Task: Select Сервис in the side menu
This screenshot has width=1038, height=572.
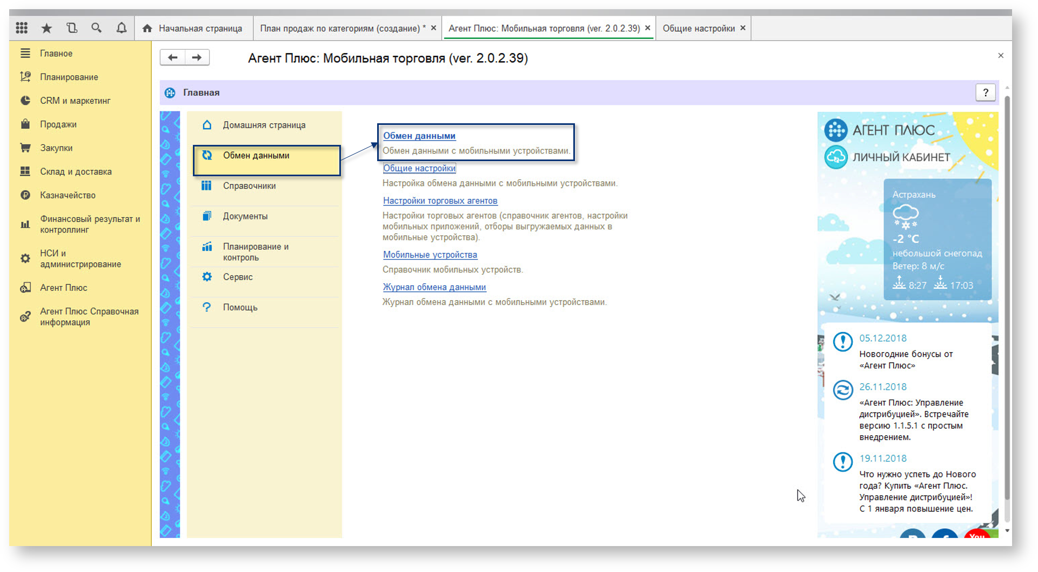Action: click(x=266, y=277)
